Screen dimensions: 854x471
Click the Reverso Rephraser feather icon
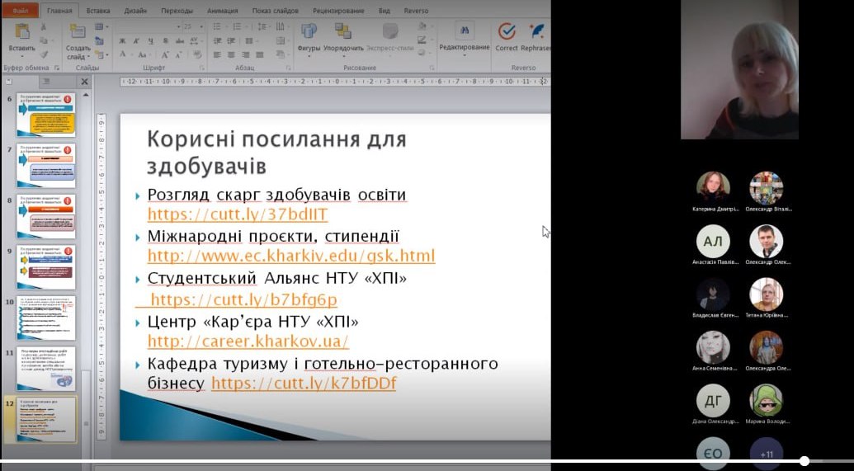[x=536, y=31]
